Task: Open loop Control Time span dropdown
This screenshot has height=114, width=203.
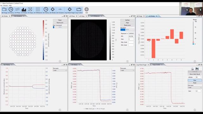Action: pyautogui.click(x=195, y=87)
